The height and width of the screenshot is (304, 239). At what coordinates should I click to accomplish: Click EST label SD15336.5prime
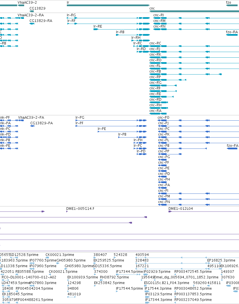tap(108, 266)
